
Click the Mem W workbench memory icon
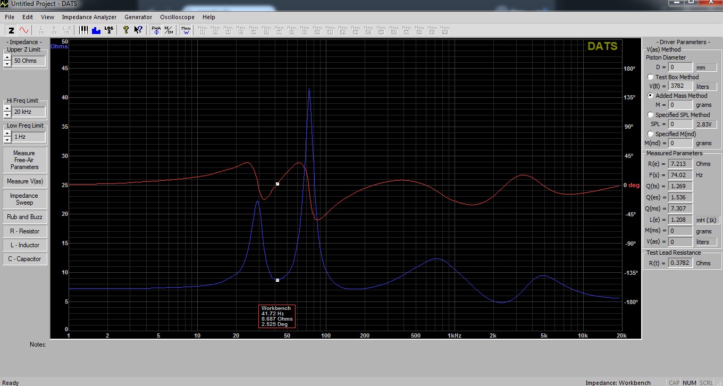[186, 30]
